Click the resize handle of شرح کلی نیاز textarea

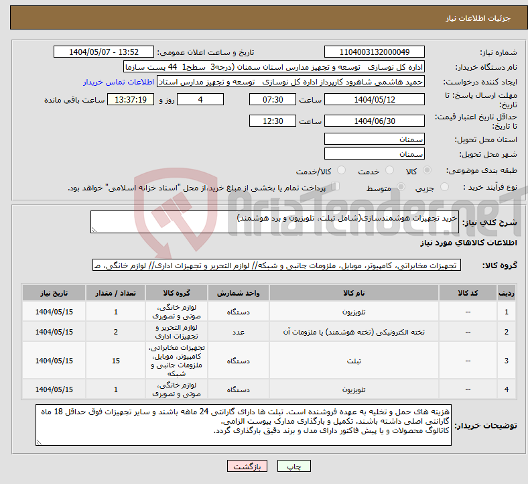coord(94,230)
